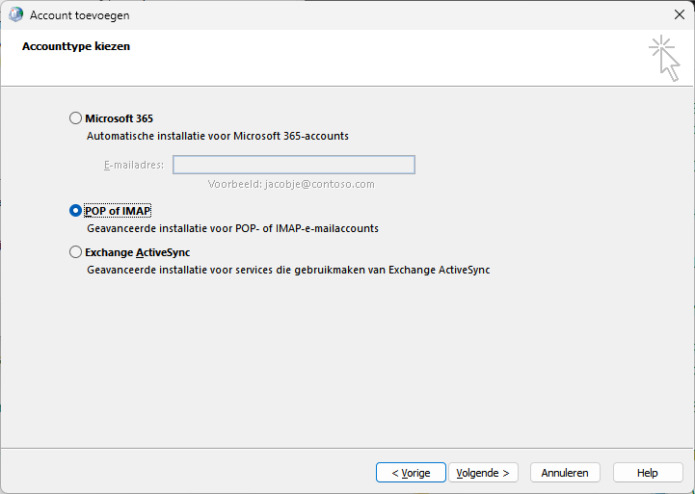Screen dimensions: 695x494
Task: Close the Account toevoegen dialog
Action: click(x=679, y=14)
